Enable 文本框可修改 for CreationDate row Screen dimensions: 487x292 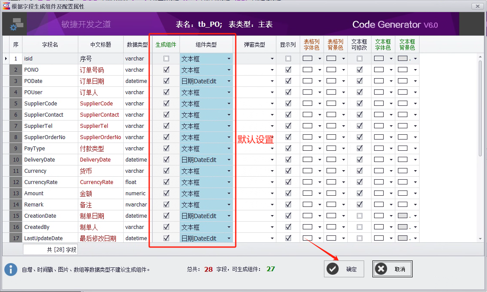(x=360, y=216)
